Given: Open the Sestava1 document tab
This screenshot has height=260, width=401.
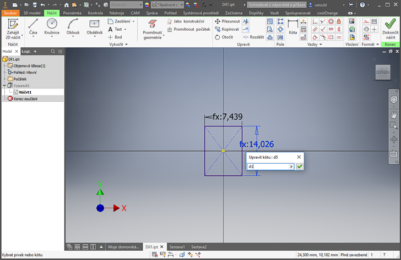Looking at the screenshot, I should coord(177,247).
